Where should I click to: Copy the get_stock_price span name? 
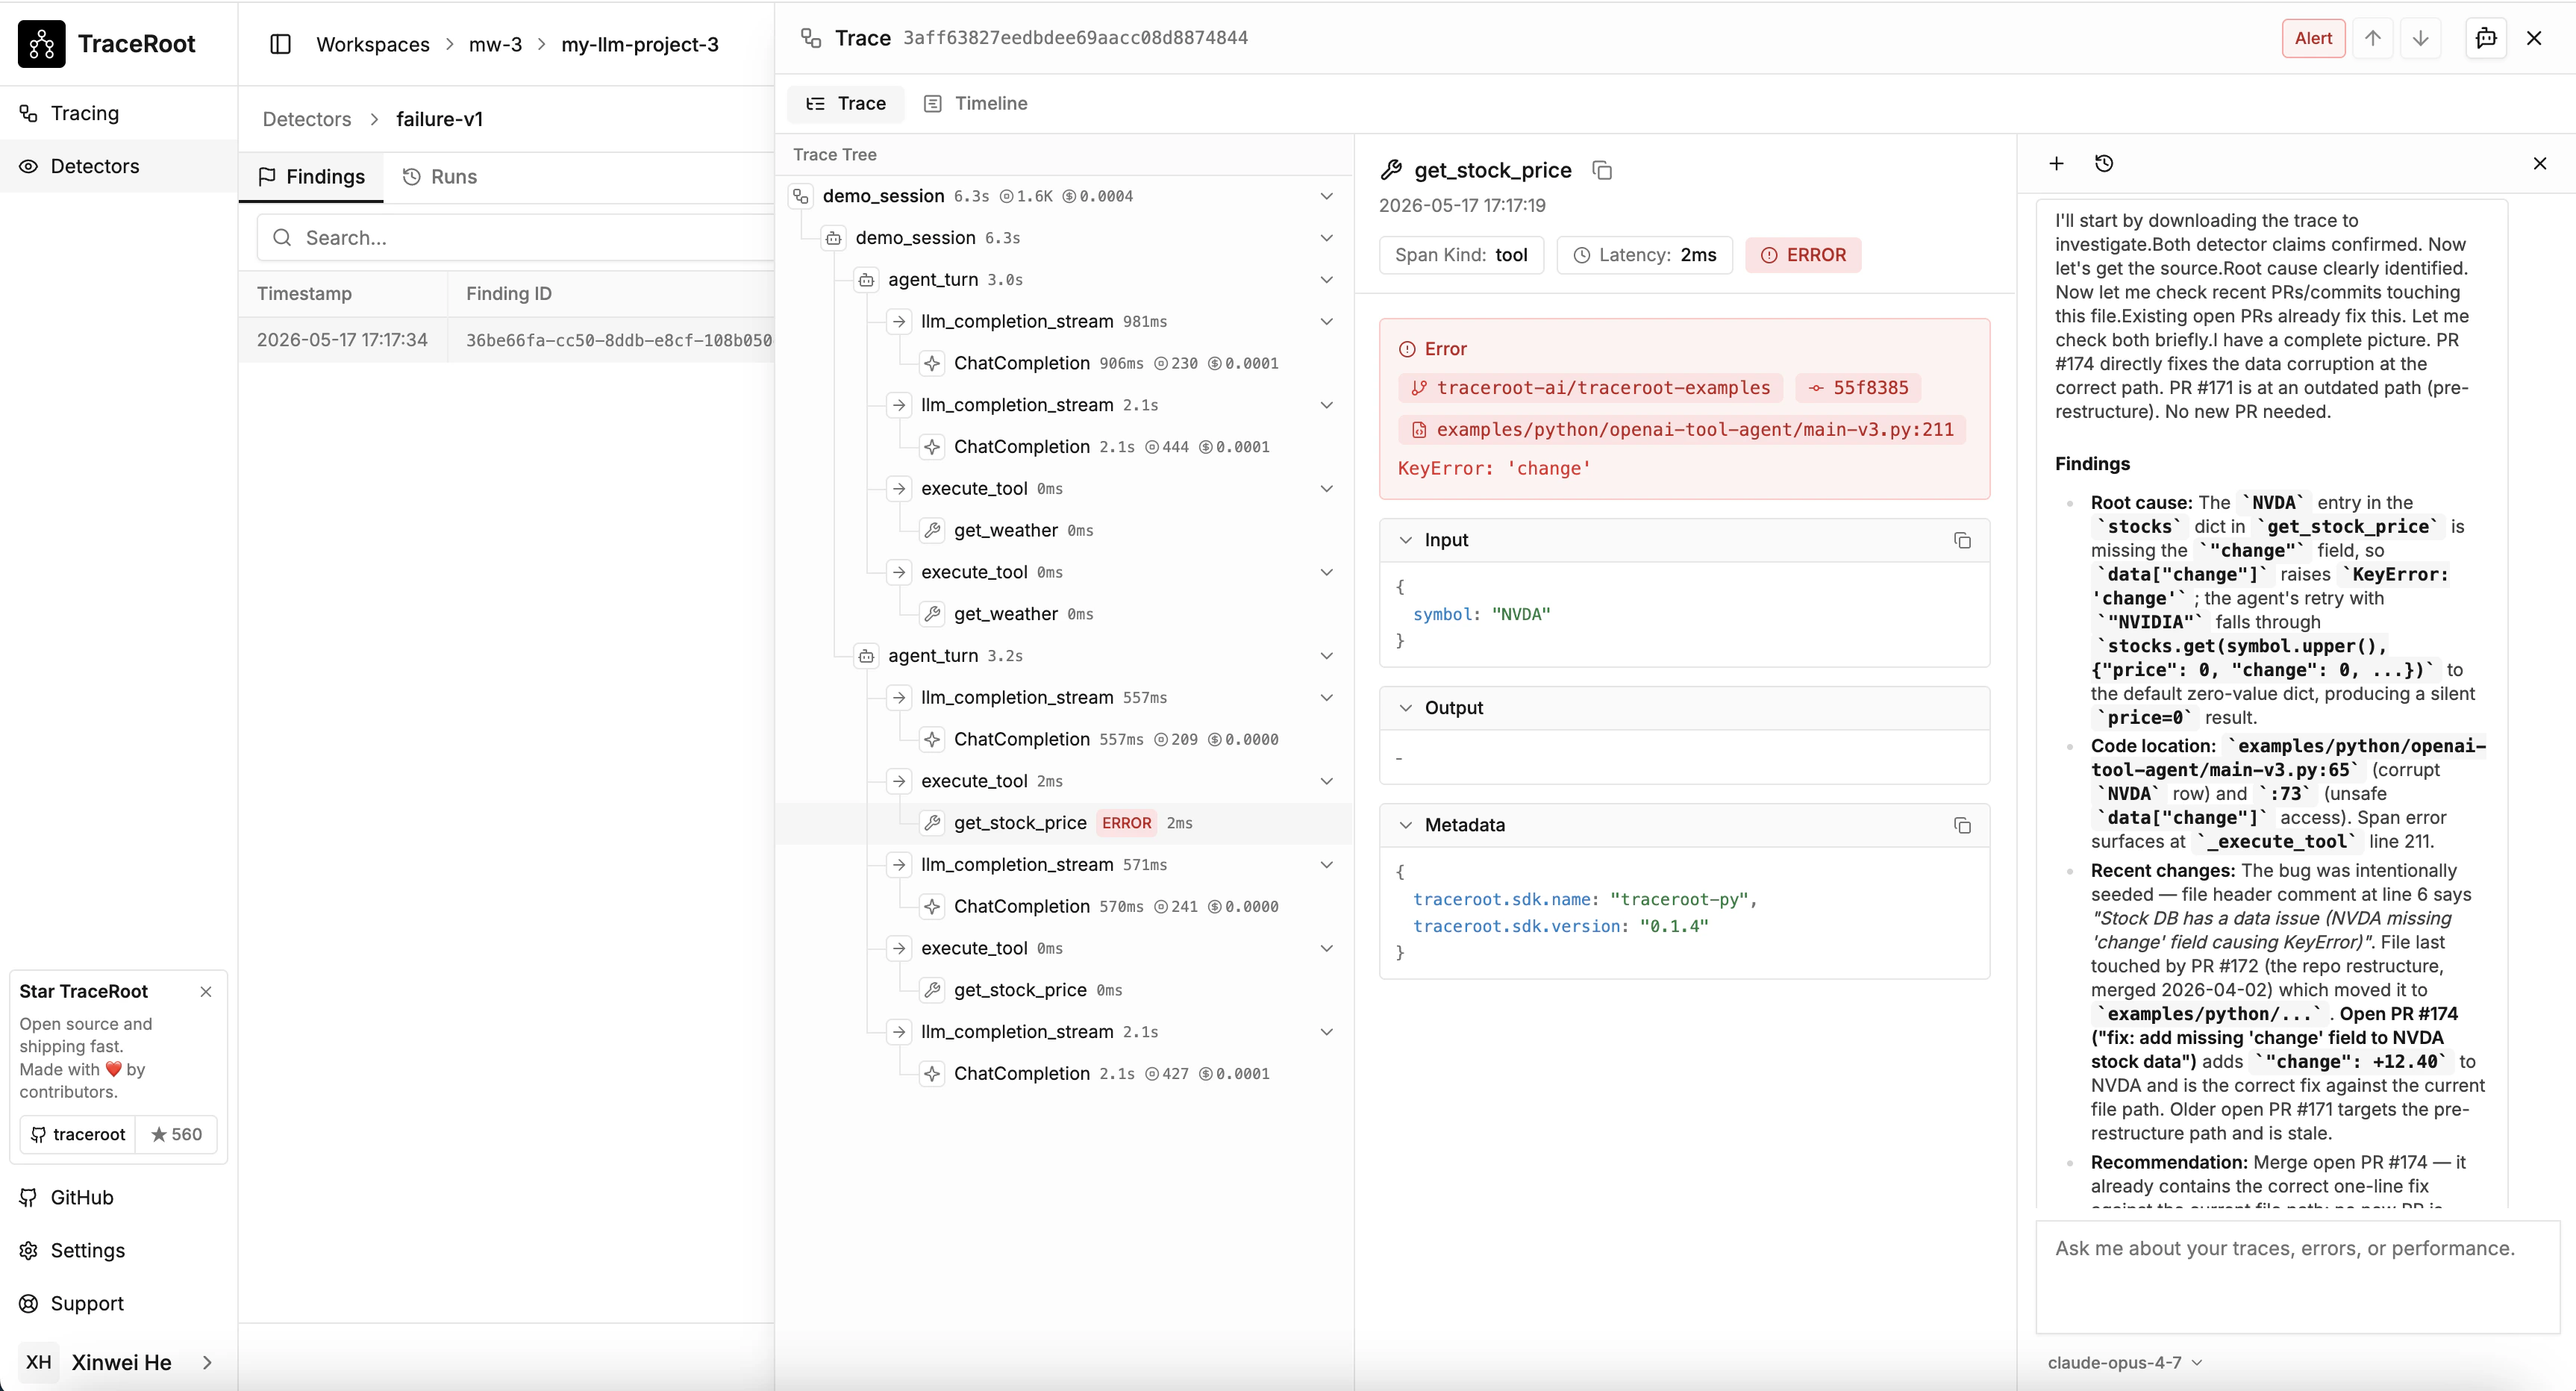click(1602, 170)
